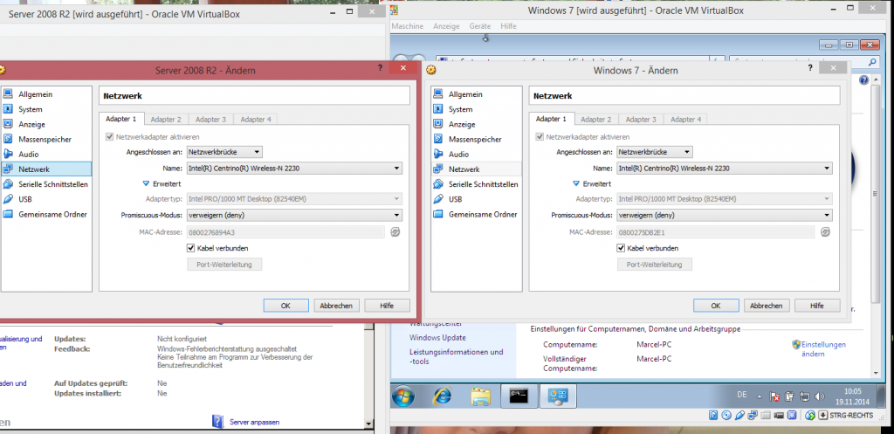Screen dimensions: 894x434
Task: Click shared folders icon in VirtualBox status bar
Action: (766, 415)
